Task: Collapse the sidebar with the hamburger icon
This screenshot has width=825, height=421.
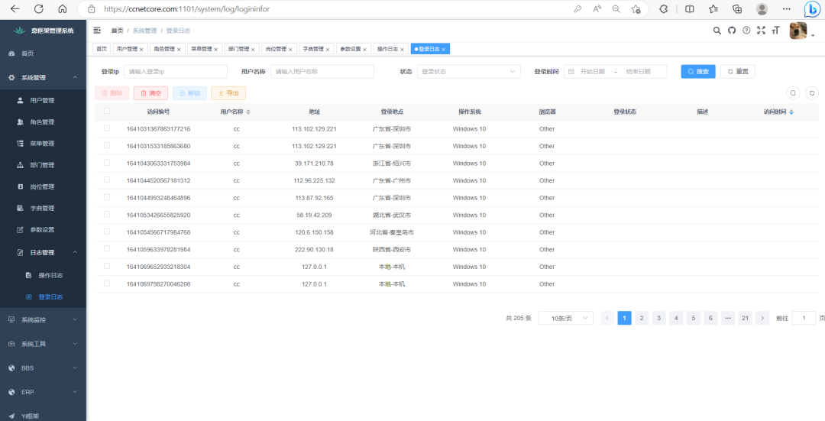Action: point(97,31)
